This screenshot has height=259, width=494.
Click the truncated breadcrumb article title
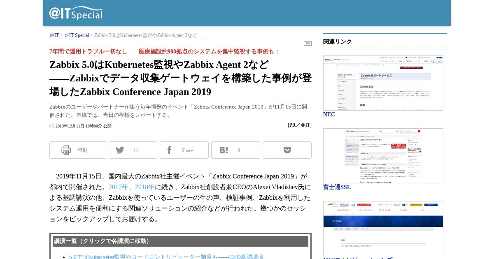(x=150, y=35)
